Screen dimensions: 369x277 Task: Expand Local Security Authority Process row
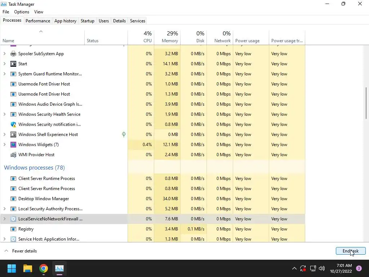[4, 209]
